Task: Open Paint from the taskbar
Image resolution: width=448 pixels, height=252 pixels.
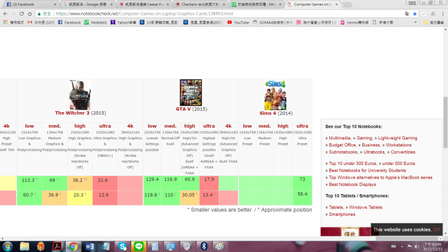Action: (220, 246)
